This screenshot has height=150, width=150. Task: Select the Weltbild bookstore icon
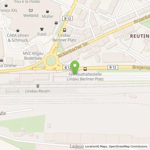point(31,10)
